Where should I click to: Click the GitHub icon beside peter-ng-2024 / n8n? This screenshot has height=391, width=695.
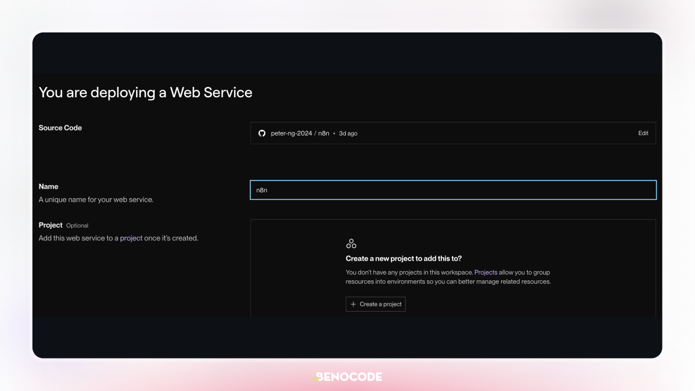[262, 133]
